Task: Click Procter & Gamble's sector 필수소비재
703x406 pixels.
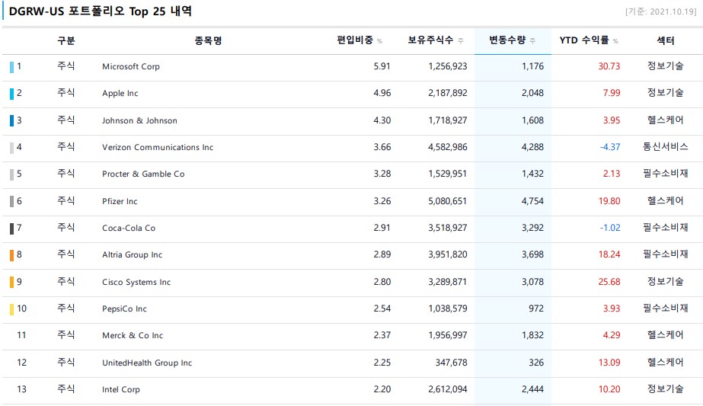Action: click(x=666, y=174)
